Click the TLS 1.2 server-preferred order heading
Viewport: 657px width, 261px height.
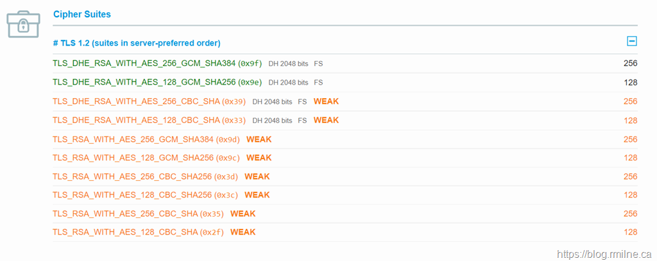tap(137, 43)
